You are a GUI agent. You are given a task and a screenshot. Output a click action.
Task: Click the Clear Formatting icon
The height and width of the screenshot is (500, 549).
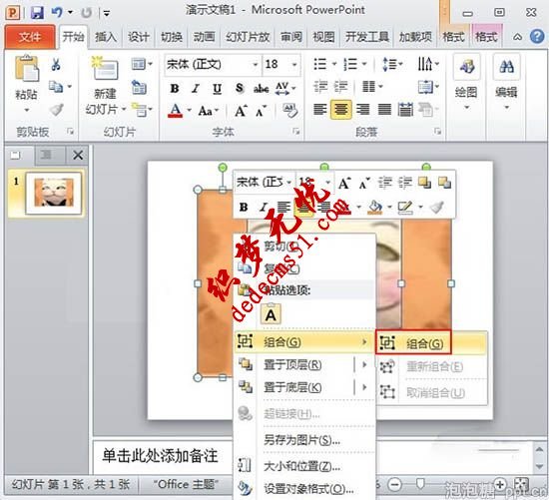(289, 111)
